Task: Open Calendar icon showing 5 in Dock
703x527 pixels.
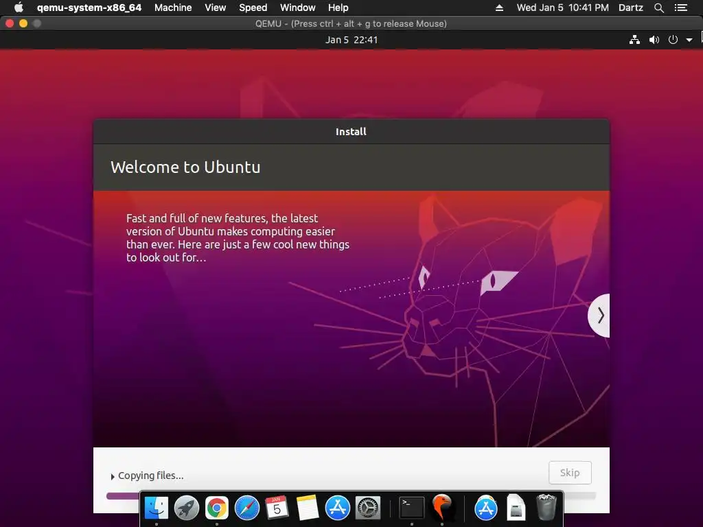Action: coord(277,508)
